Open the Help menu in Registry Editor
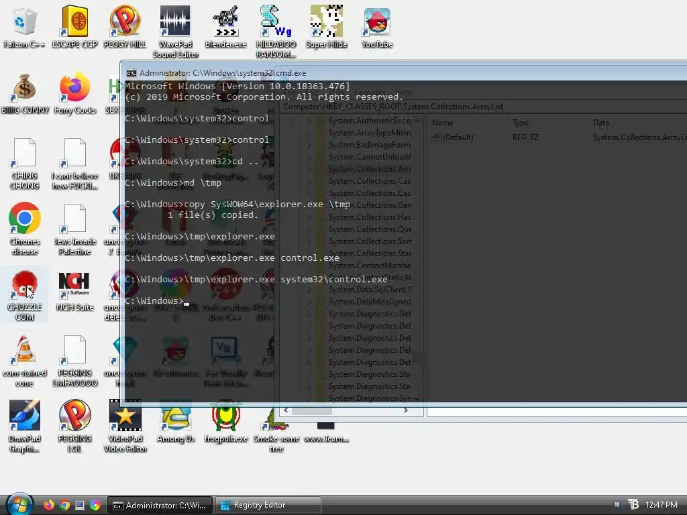Screen dimensions: 687x515 403,93
